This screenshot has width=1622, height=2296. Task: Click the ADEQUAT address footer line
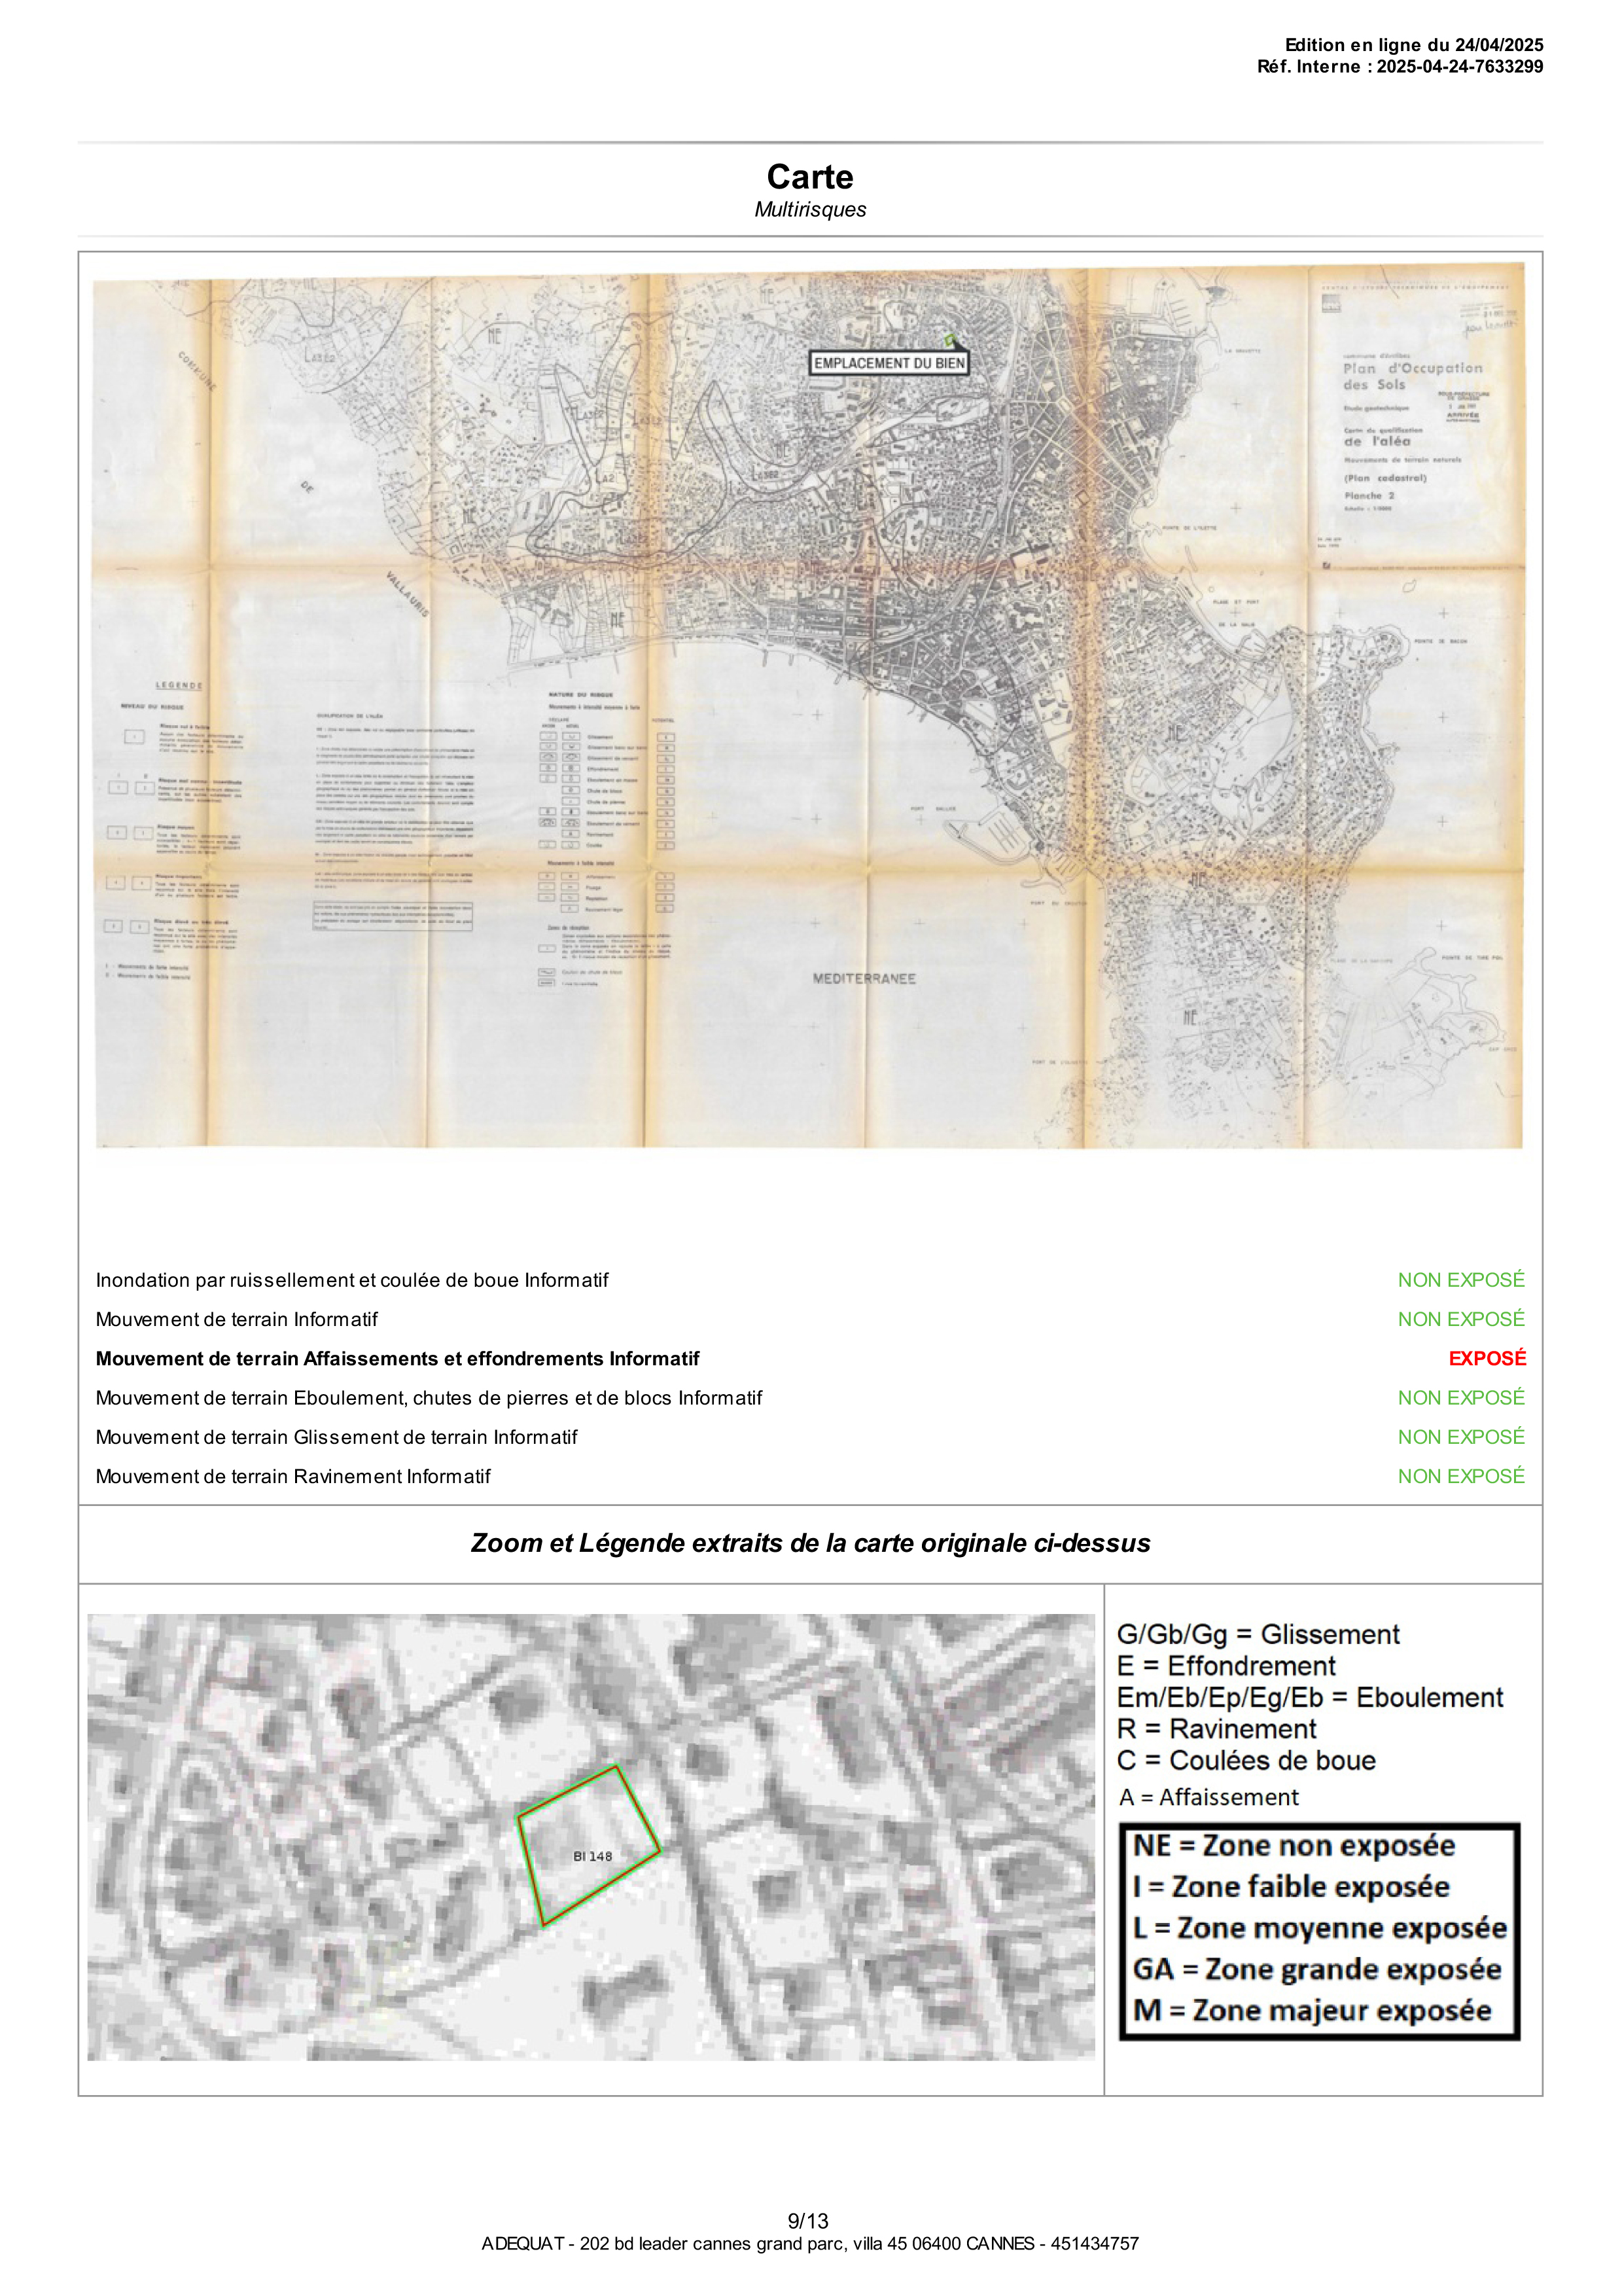[x=811, y=2244]
